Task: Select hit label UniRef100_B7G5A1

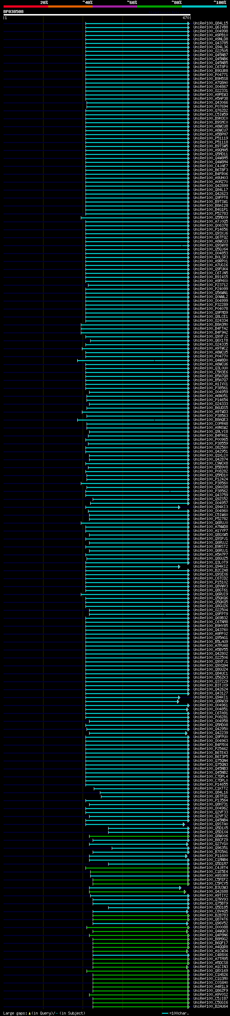Action: (211, 852)
